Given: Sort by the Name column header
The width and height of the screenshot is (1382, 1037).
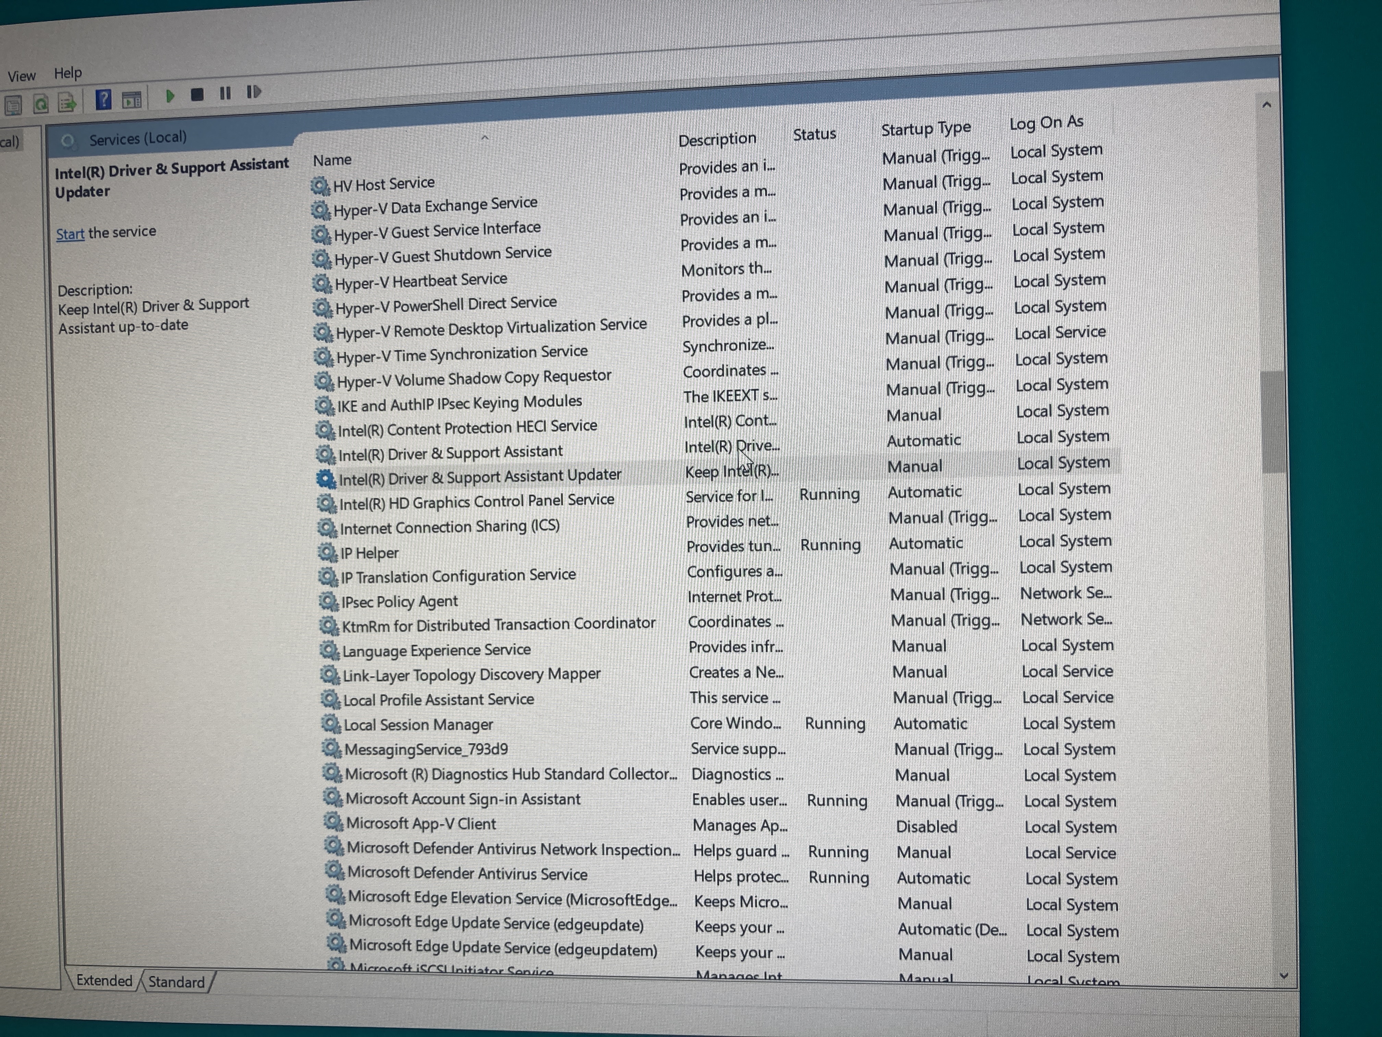Looking at the screenshot, I should (x=332, y=160).
